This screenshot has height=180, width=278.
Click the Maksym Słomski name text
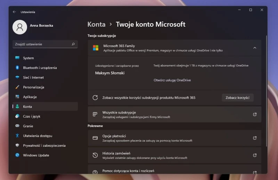[110, 73]
